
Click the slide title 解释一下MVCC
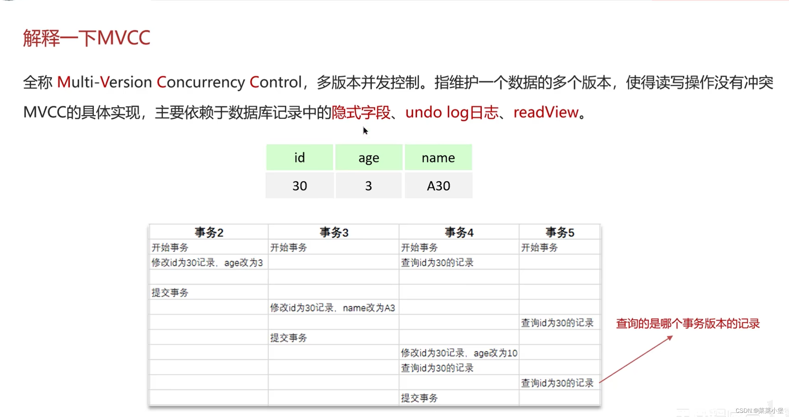(x=87, y=38)
